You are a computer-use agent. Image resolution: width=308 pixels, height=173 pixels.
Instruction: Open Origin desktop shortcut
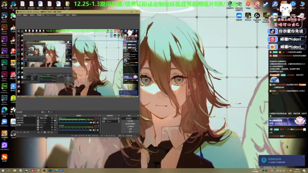pos(248,4)
